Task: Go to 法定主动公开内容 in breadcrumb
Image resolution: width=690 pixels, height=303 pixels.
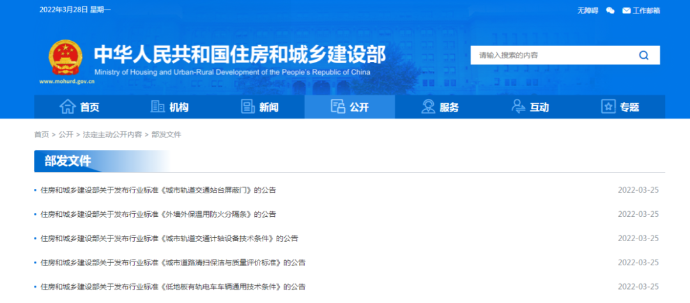Action: tap(112, 135)
